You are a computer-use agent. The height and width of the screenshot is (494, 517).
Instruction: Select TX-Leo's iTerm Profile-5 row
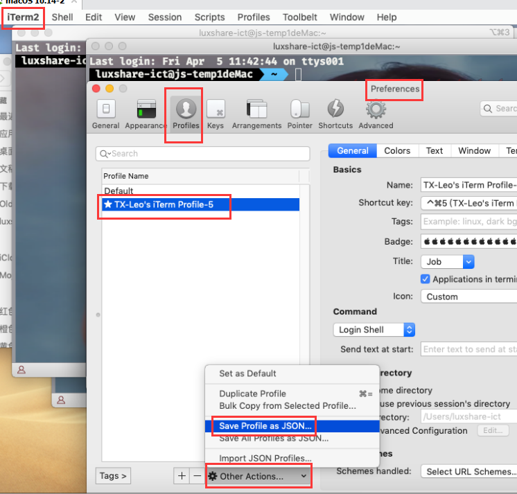coord(200,204)
